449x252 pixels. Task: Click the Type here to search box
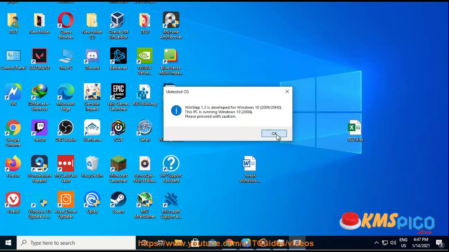tap(76, 243)
